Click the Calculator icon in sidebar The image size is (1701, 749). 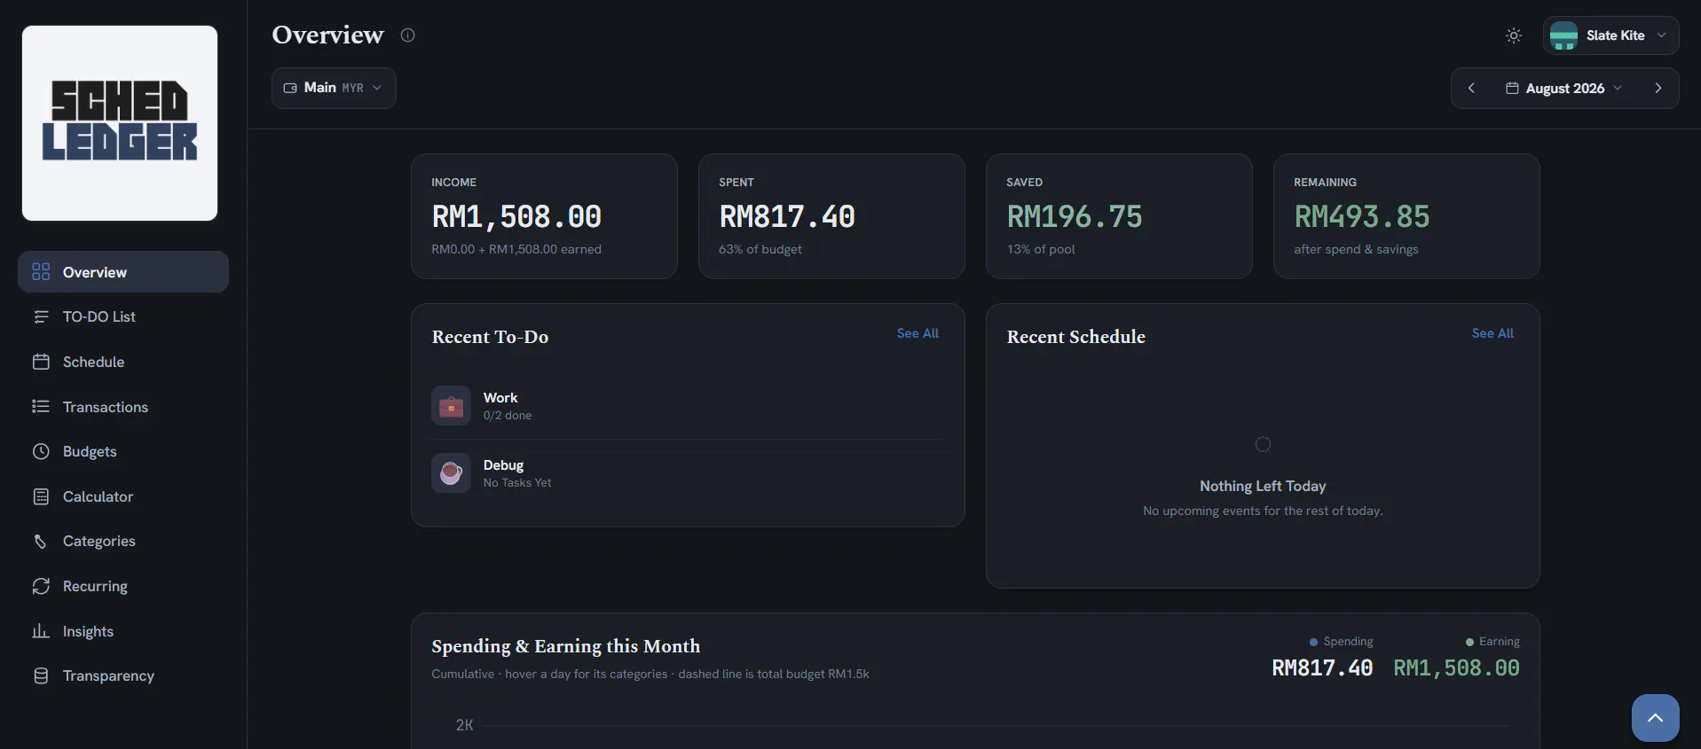[41, 496]
